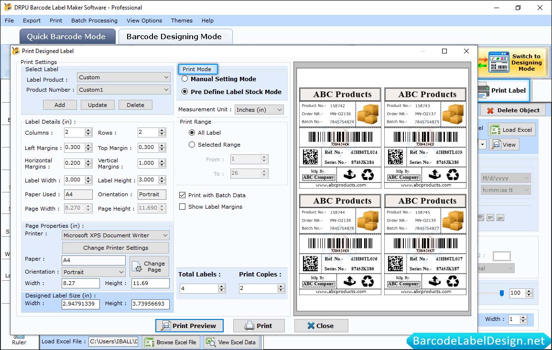
Task: Click the Load Excel spreadsheet icon
Action: [495, 130]
